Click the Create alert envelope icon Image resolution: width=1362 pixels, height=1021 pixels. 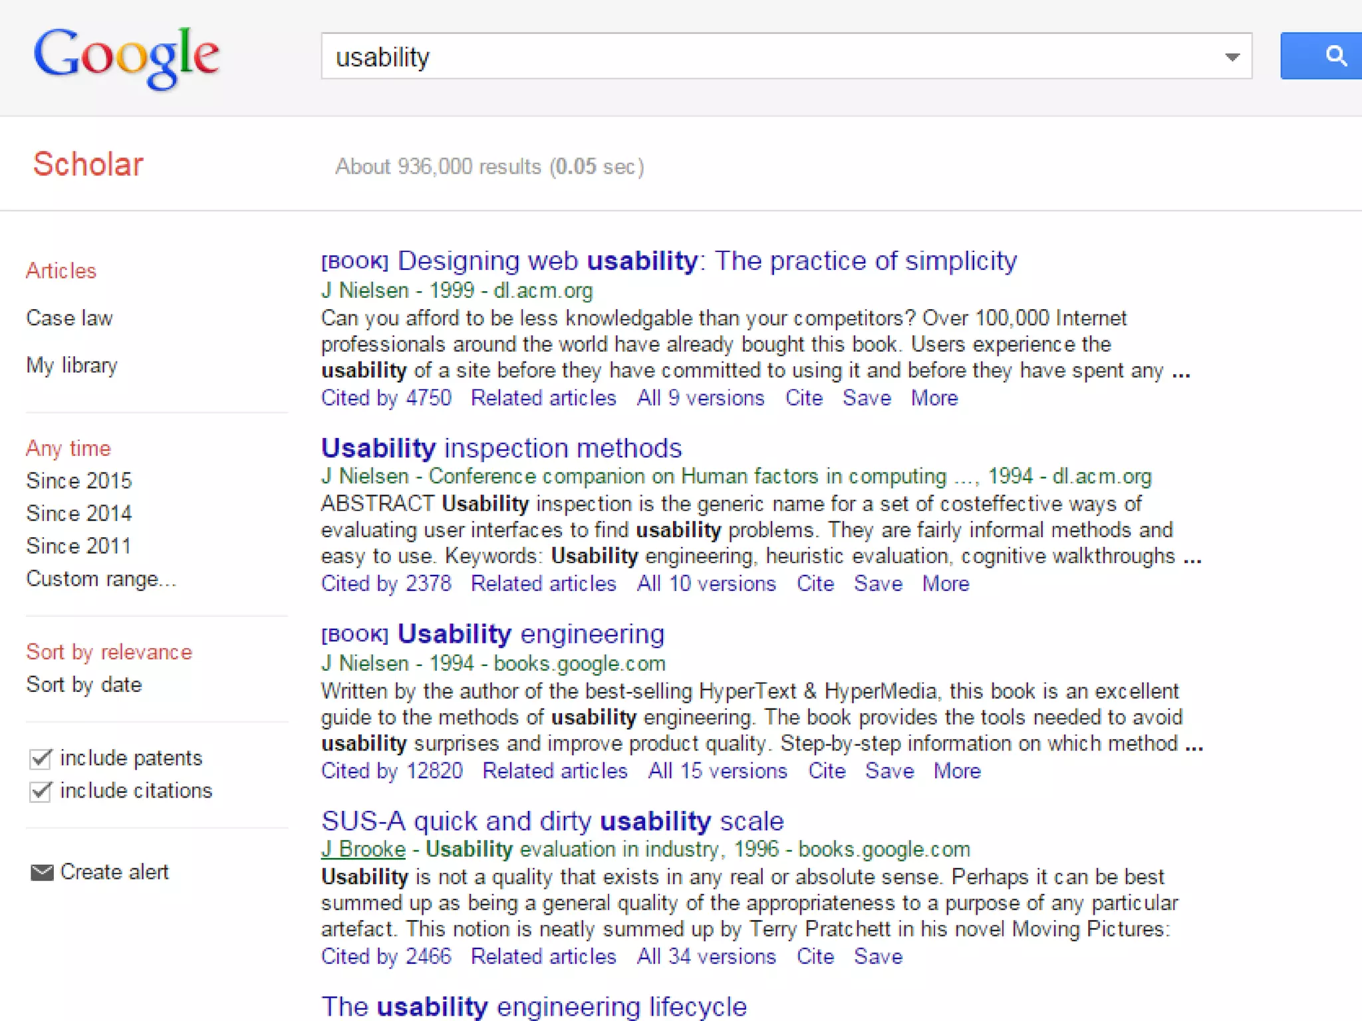click(42, 872)
